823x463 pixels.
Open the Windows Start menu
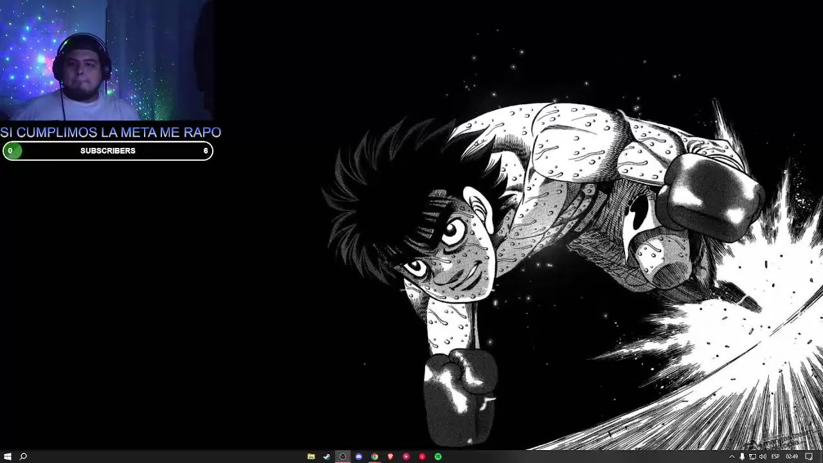coord(8,457)
